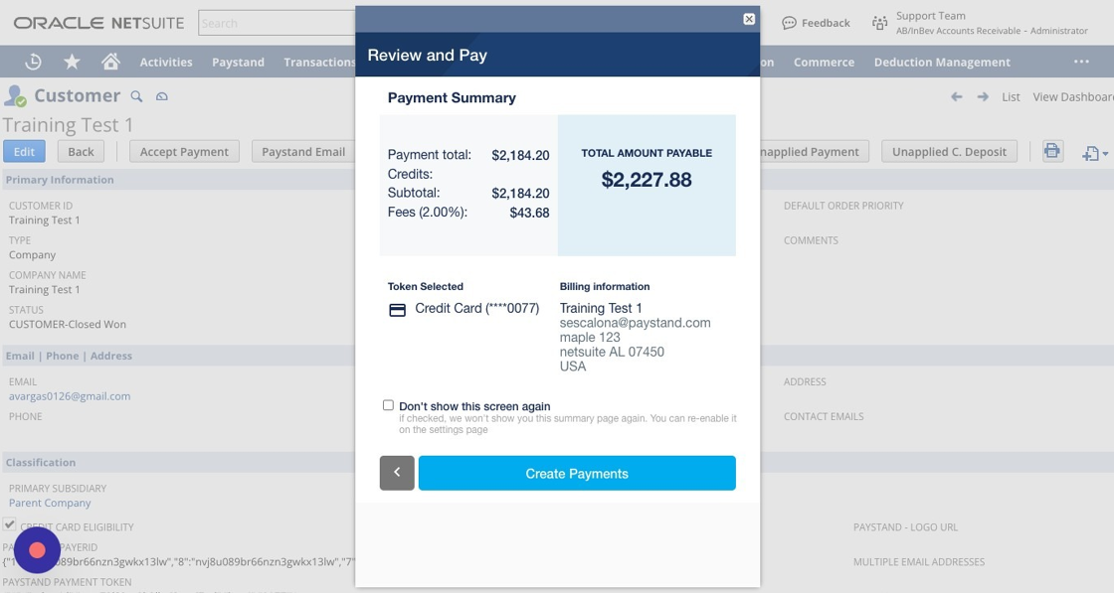
Task: Click the Unapplied Payment button
Action: coord(815,152)
